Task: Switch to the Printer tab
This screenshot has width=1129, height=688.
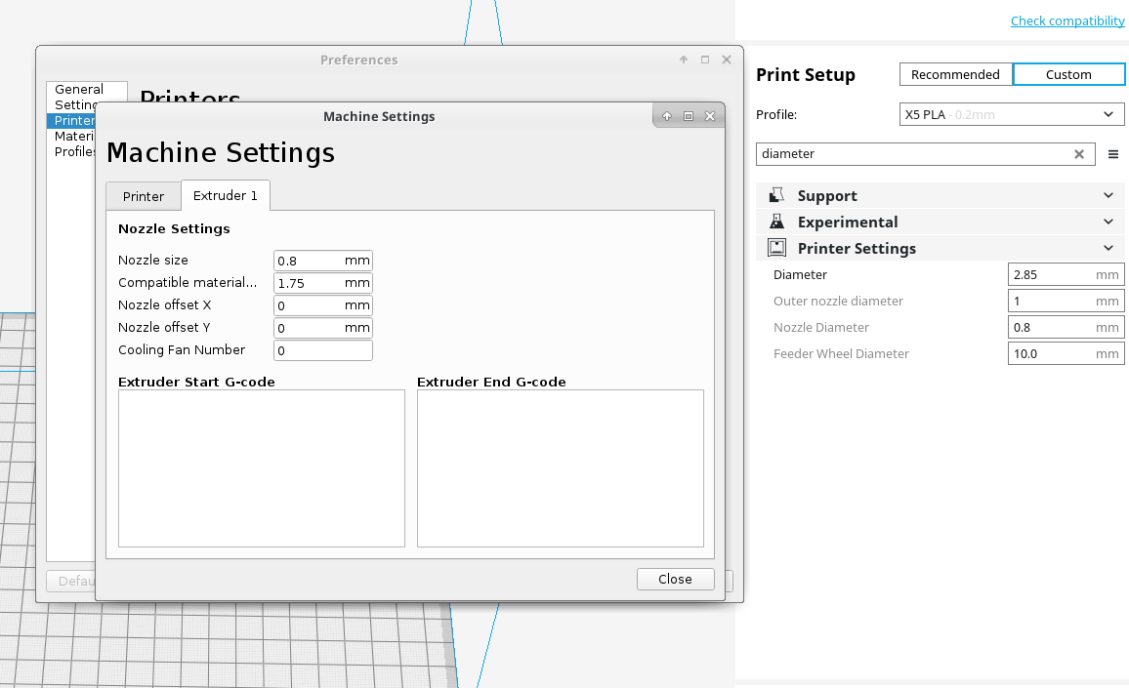Action: pyautogui.click(x=144, y=196)
